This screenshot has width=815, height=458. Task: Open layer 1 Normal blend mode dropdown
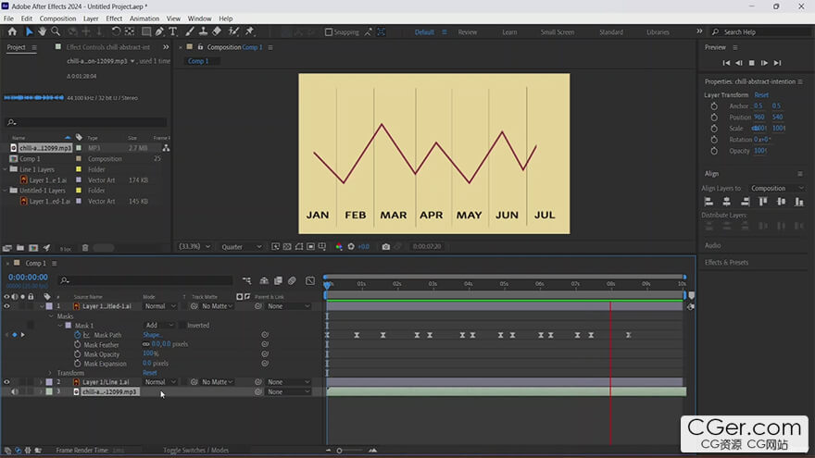[x=160, y=306]
